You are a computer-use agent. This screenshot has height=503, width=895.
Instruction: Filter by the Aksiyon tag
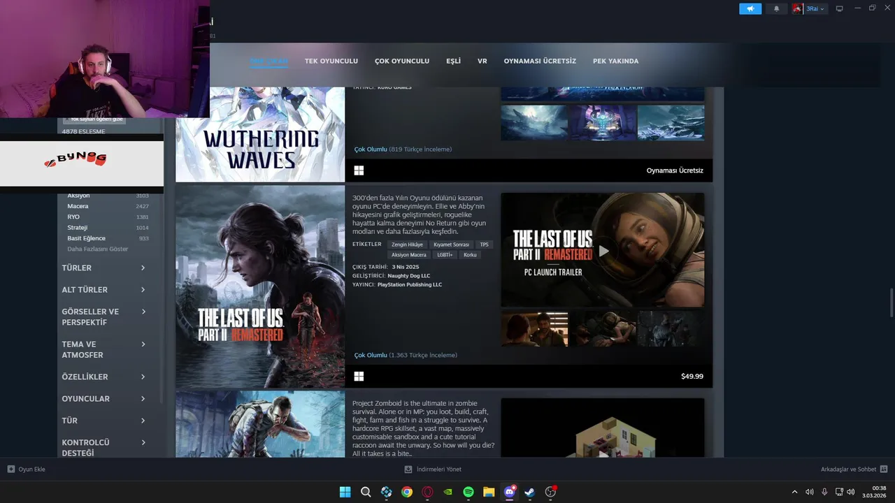(78, 196)
